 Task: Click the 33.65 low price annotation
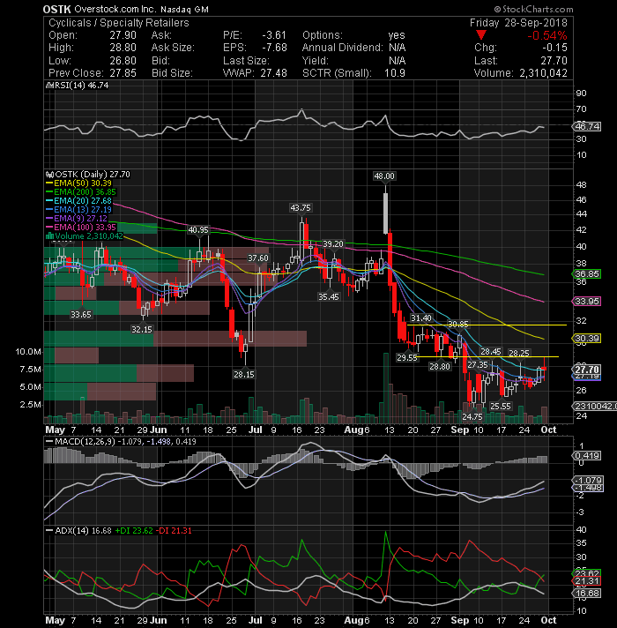coord(81,314)
